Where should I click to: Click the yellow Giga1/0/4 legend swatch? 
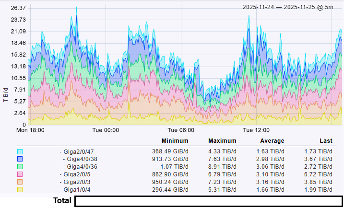click(x=20, y=189)
